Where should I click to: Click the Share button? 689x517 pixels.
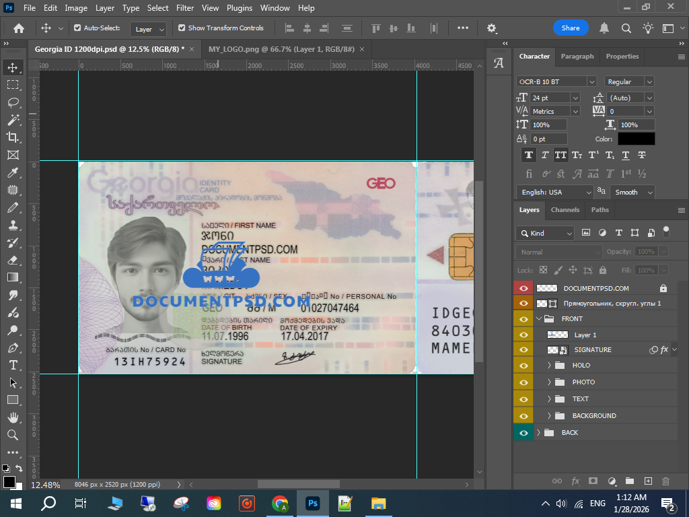coord(570,28)
